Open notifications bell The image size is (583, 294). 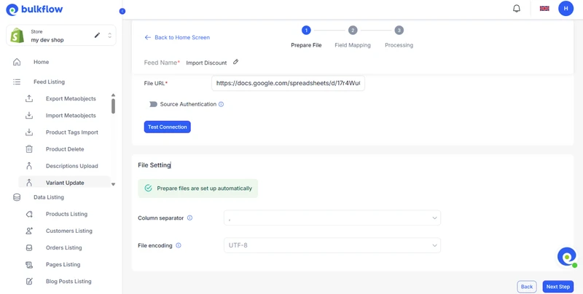[x=517, y=9]
